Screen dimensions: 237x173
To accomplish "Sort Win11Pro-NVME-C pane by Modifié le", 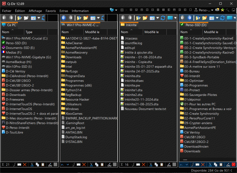I will tap(95, 32).
